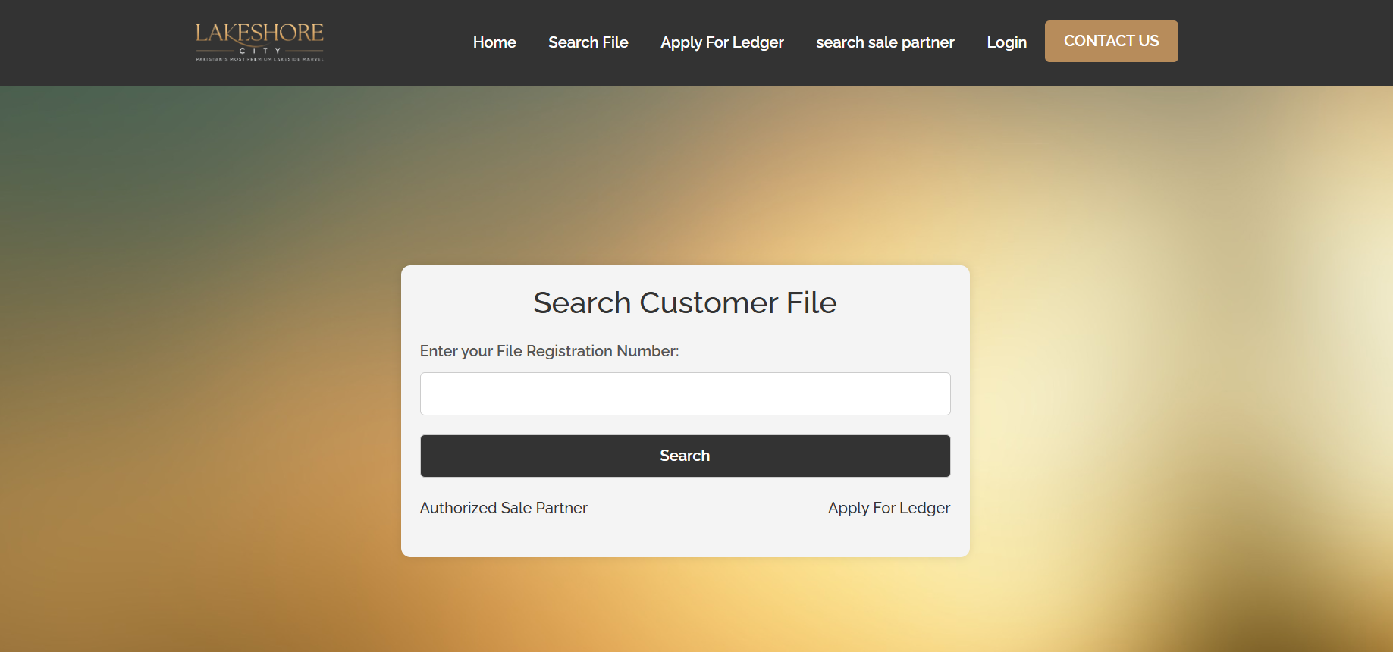The image size is (1393, 652).
Task: Click the 'Enter your File Registration Number' label
Action: (549, 351)
